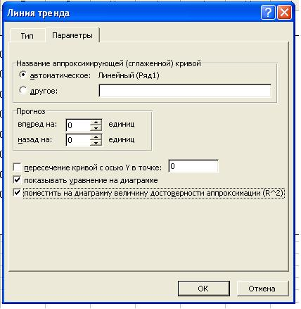Toggle the R^2 достоверности аппроксимации checkbox
The image size is (301, 309).
tap(17, 193)
